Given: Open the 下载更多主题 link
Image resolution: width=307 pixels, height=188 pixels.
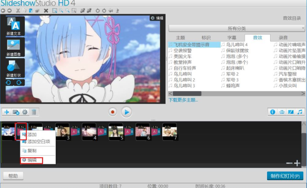Looking at the screenshot, I should (183, 100).
